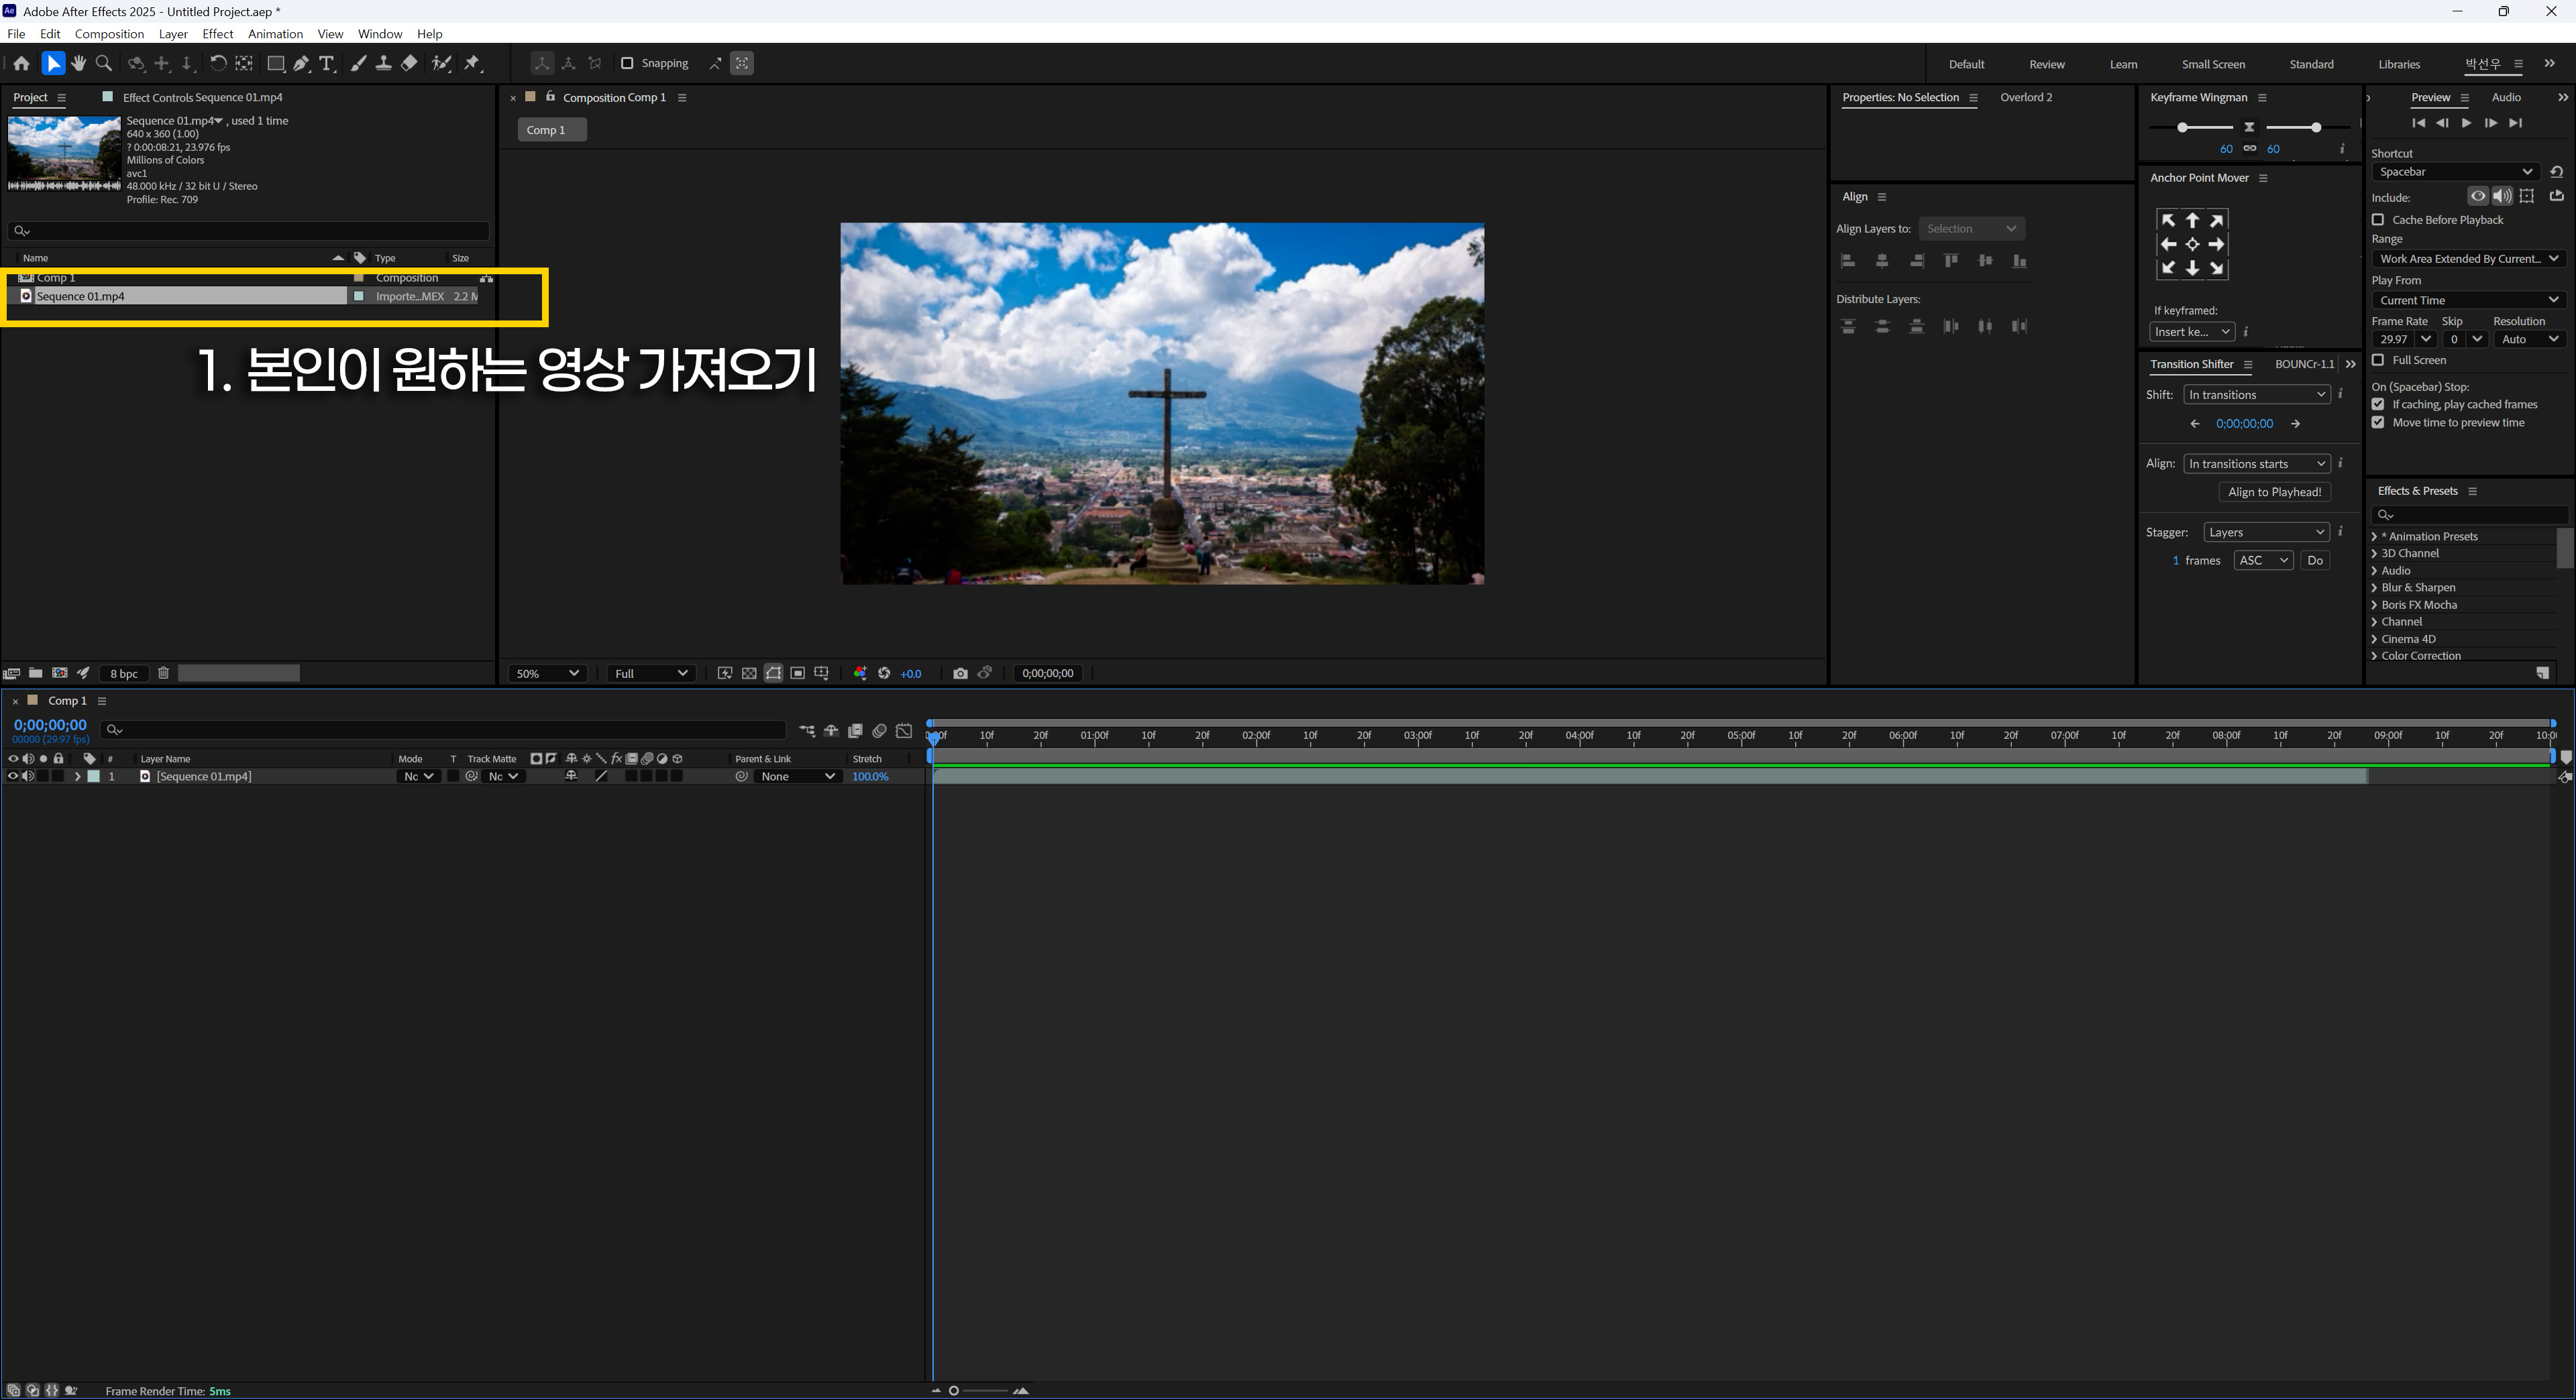This screenshot has width=2576, height=1400.
Task: Click the Do stagger button
Action: pyautogui.click(x=2314, y=561)
